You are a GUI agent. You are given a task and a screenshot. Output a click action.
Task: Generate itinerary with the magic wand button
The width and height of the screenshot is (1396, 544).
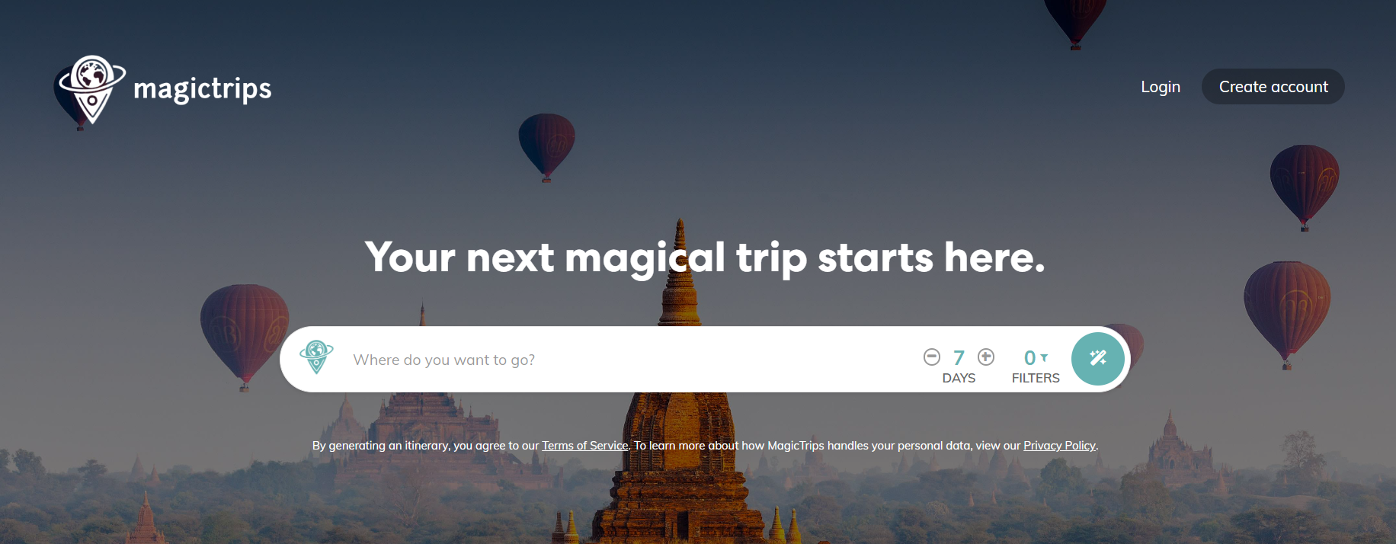click(x=1098, y=358)
